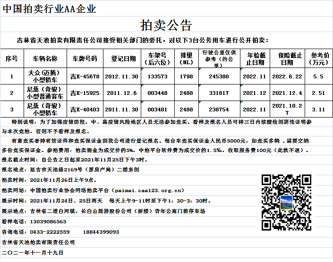
Task: Select registration date cell 2011.11.30
Action: 122,109
